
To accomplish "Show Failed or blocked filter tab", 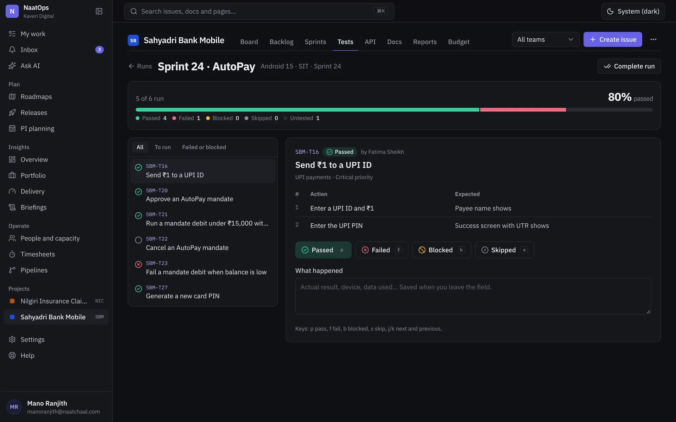I will (204, 147).
